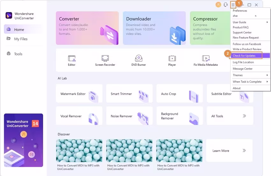Open Auto Crop in AI Lab

(180, 93)
